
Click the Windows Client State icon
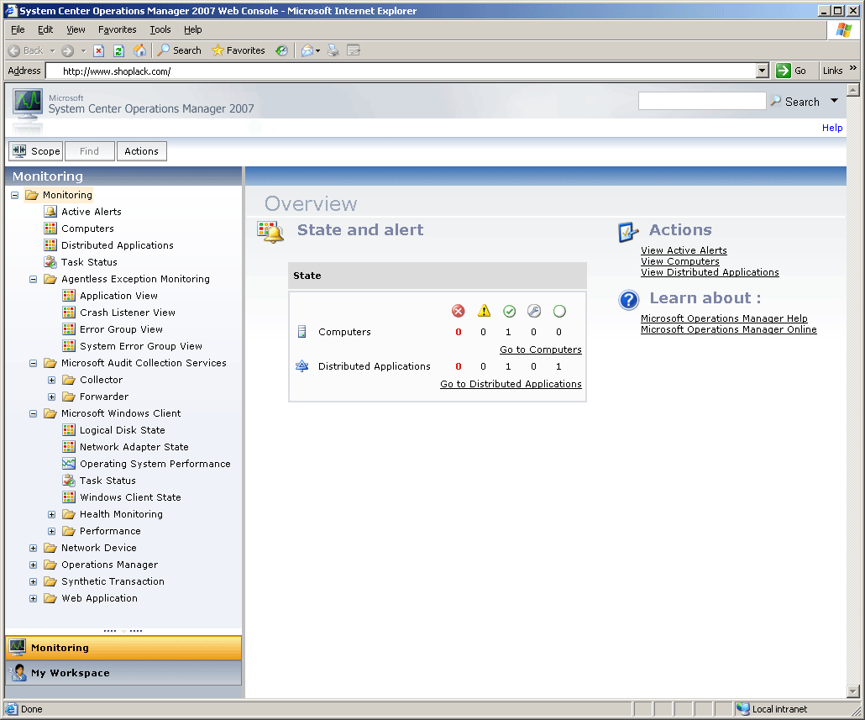pos(69,497)
